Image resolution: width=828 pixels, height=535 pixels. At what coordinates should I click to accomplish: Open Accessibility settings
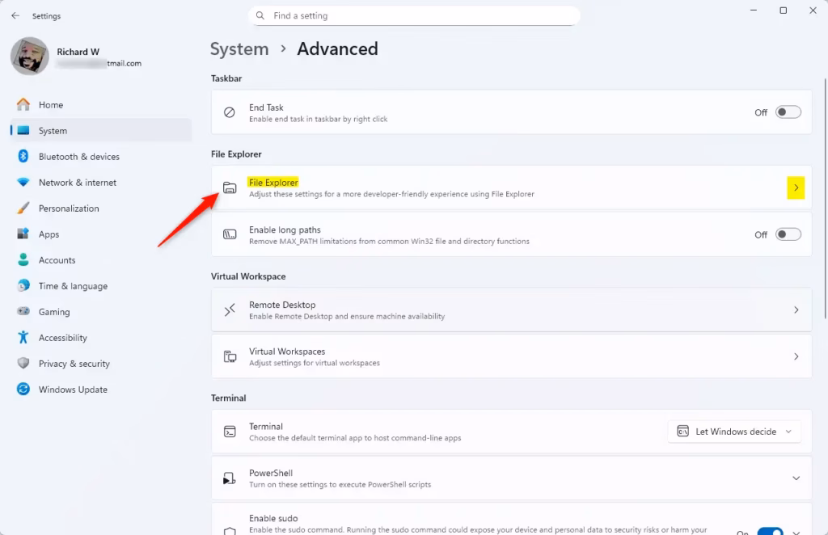point(100,337)
